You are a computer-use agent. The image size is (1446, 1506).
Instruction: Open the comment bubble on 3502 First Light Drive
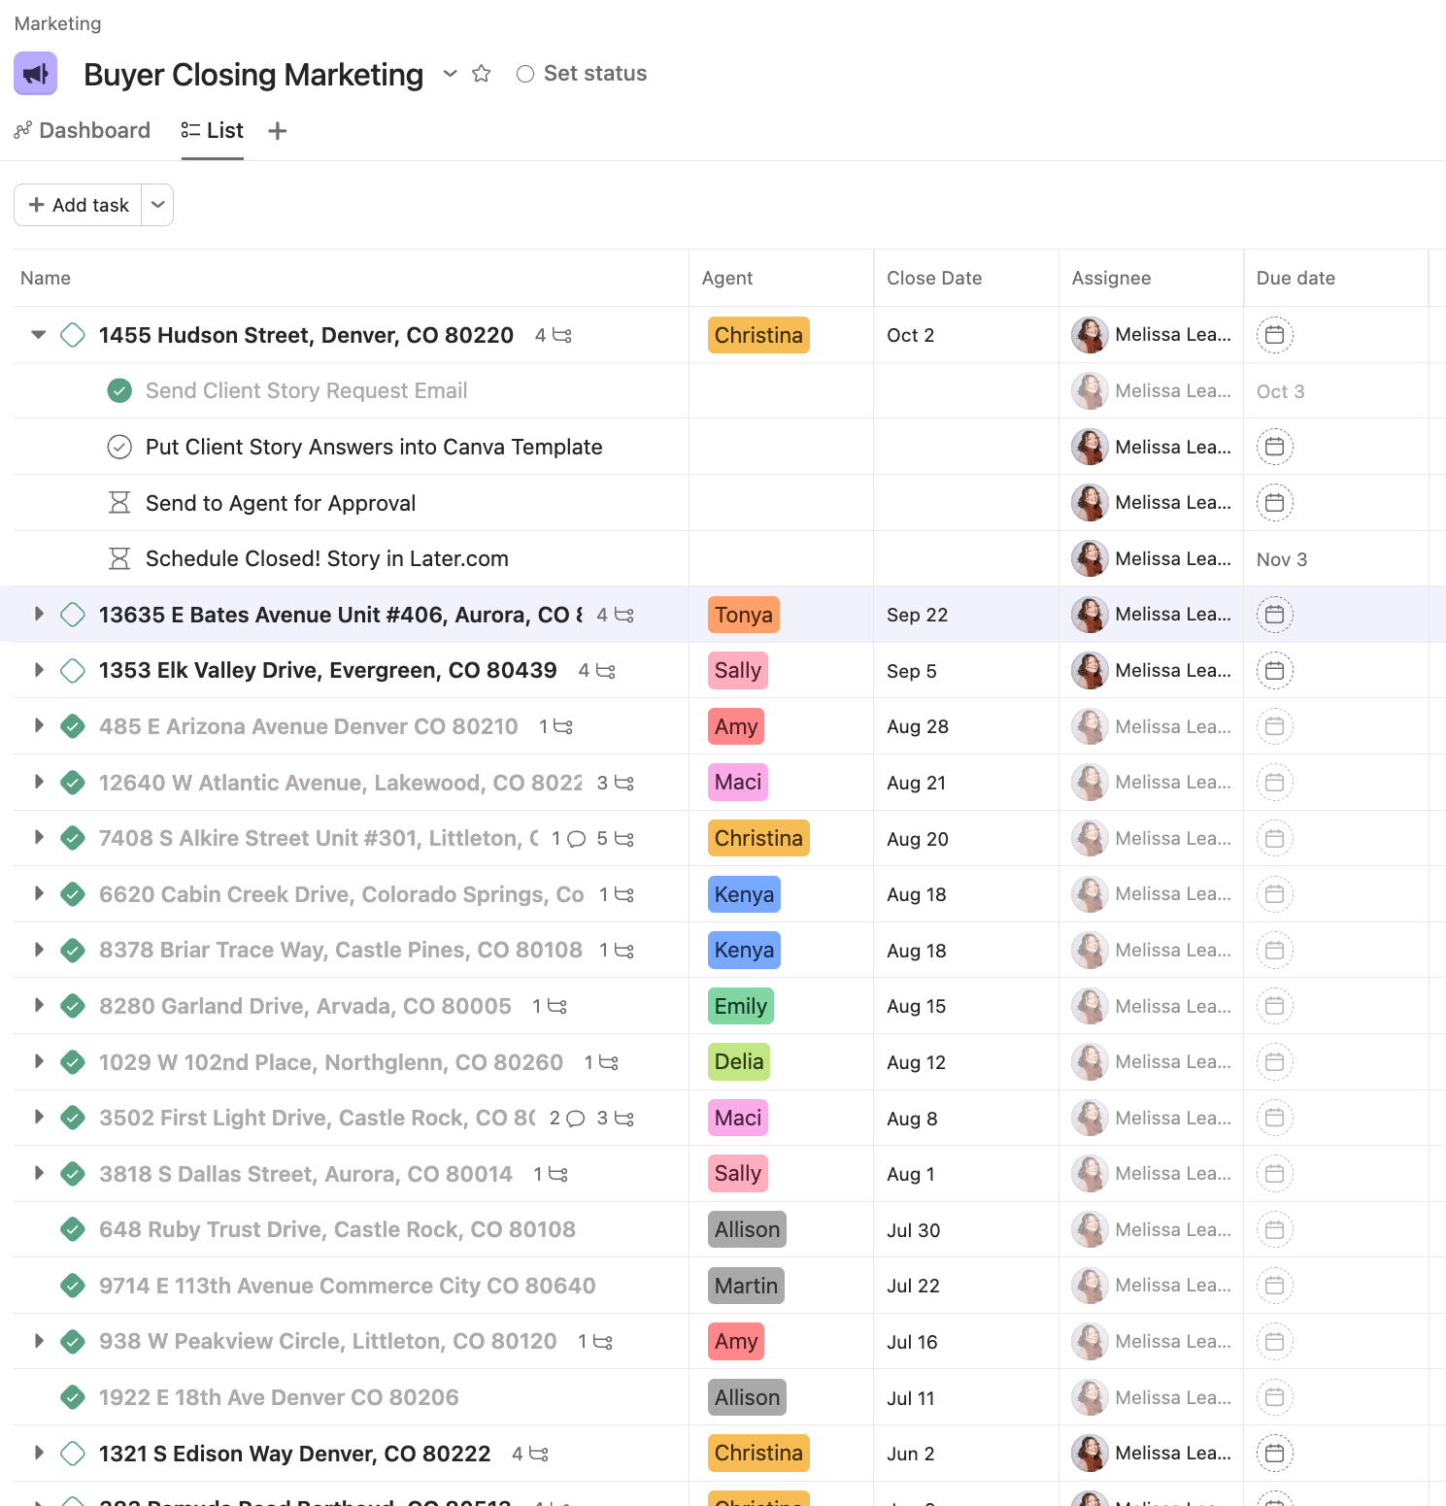tap(574, 1118)
